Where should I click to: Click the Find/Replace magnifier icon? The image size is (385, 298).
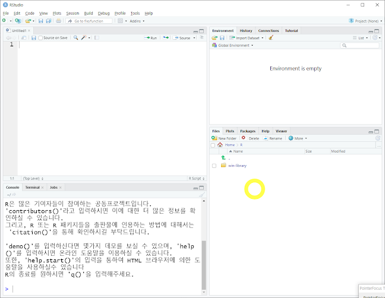[76, 38]
